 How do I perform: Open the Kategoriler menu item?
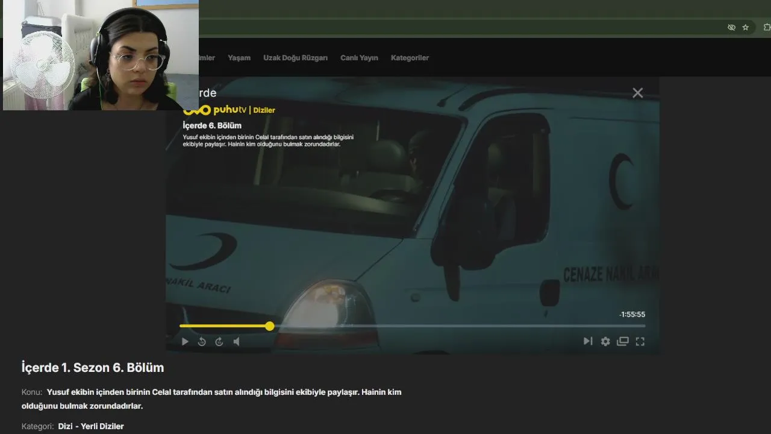coord(410,58)
